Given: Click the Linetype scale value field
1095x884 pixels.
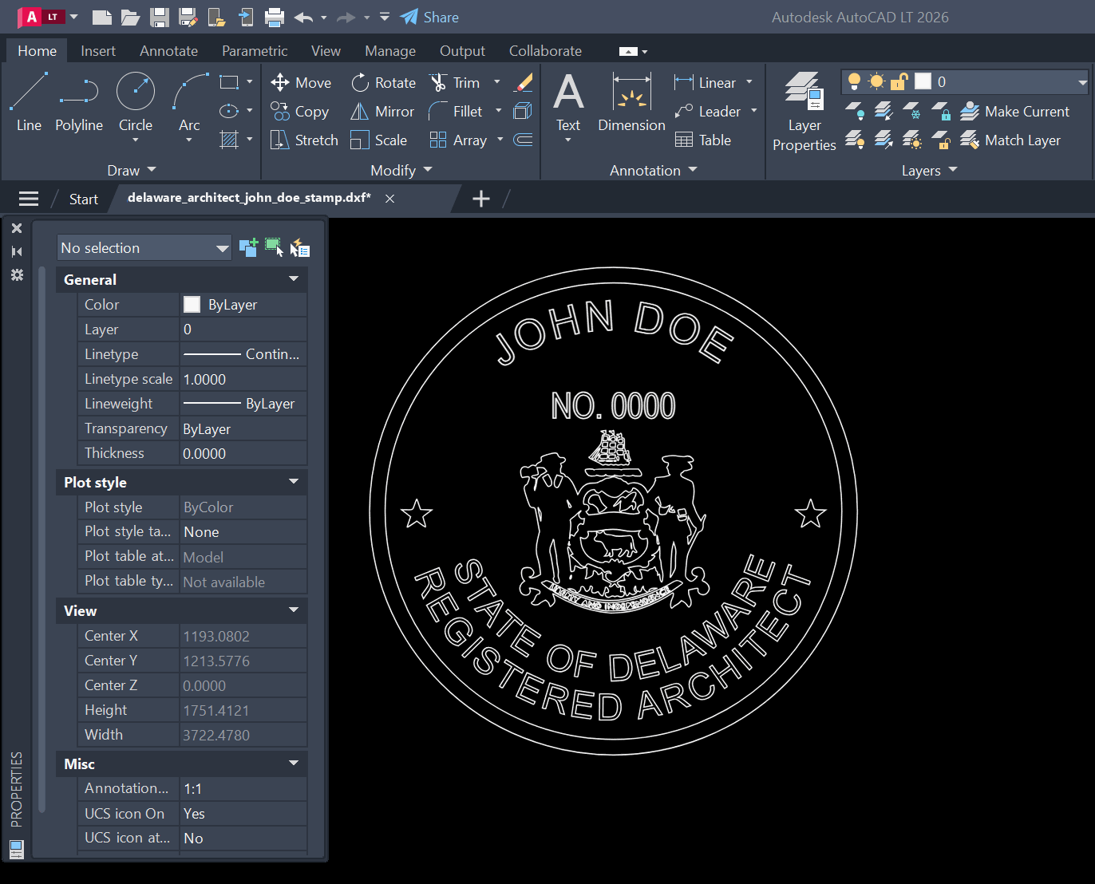Looking at the screenshot, I should [243, 380].
